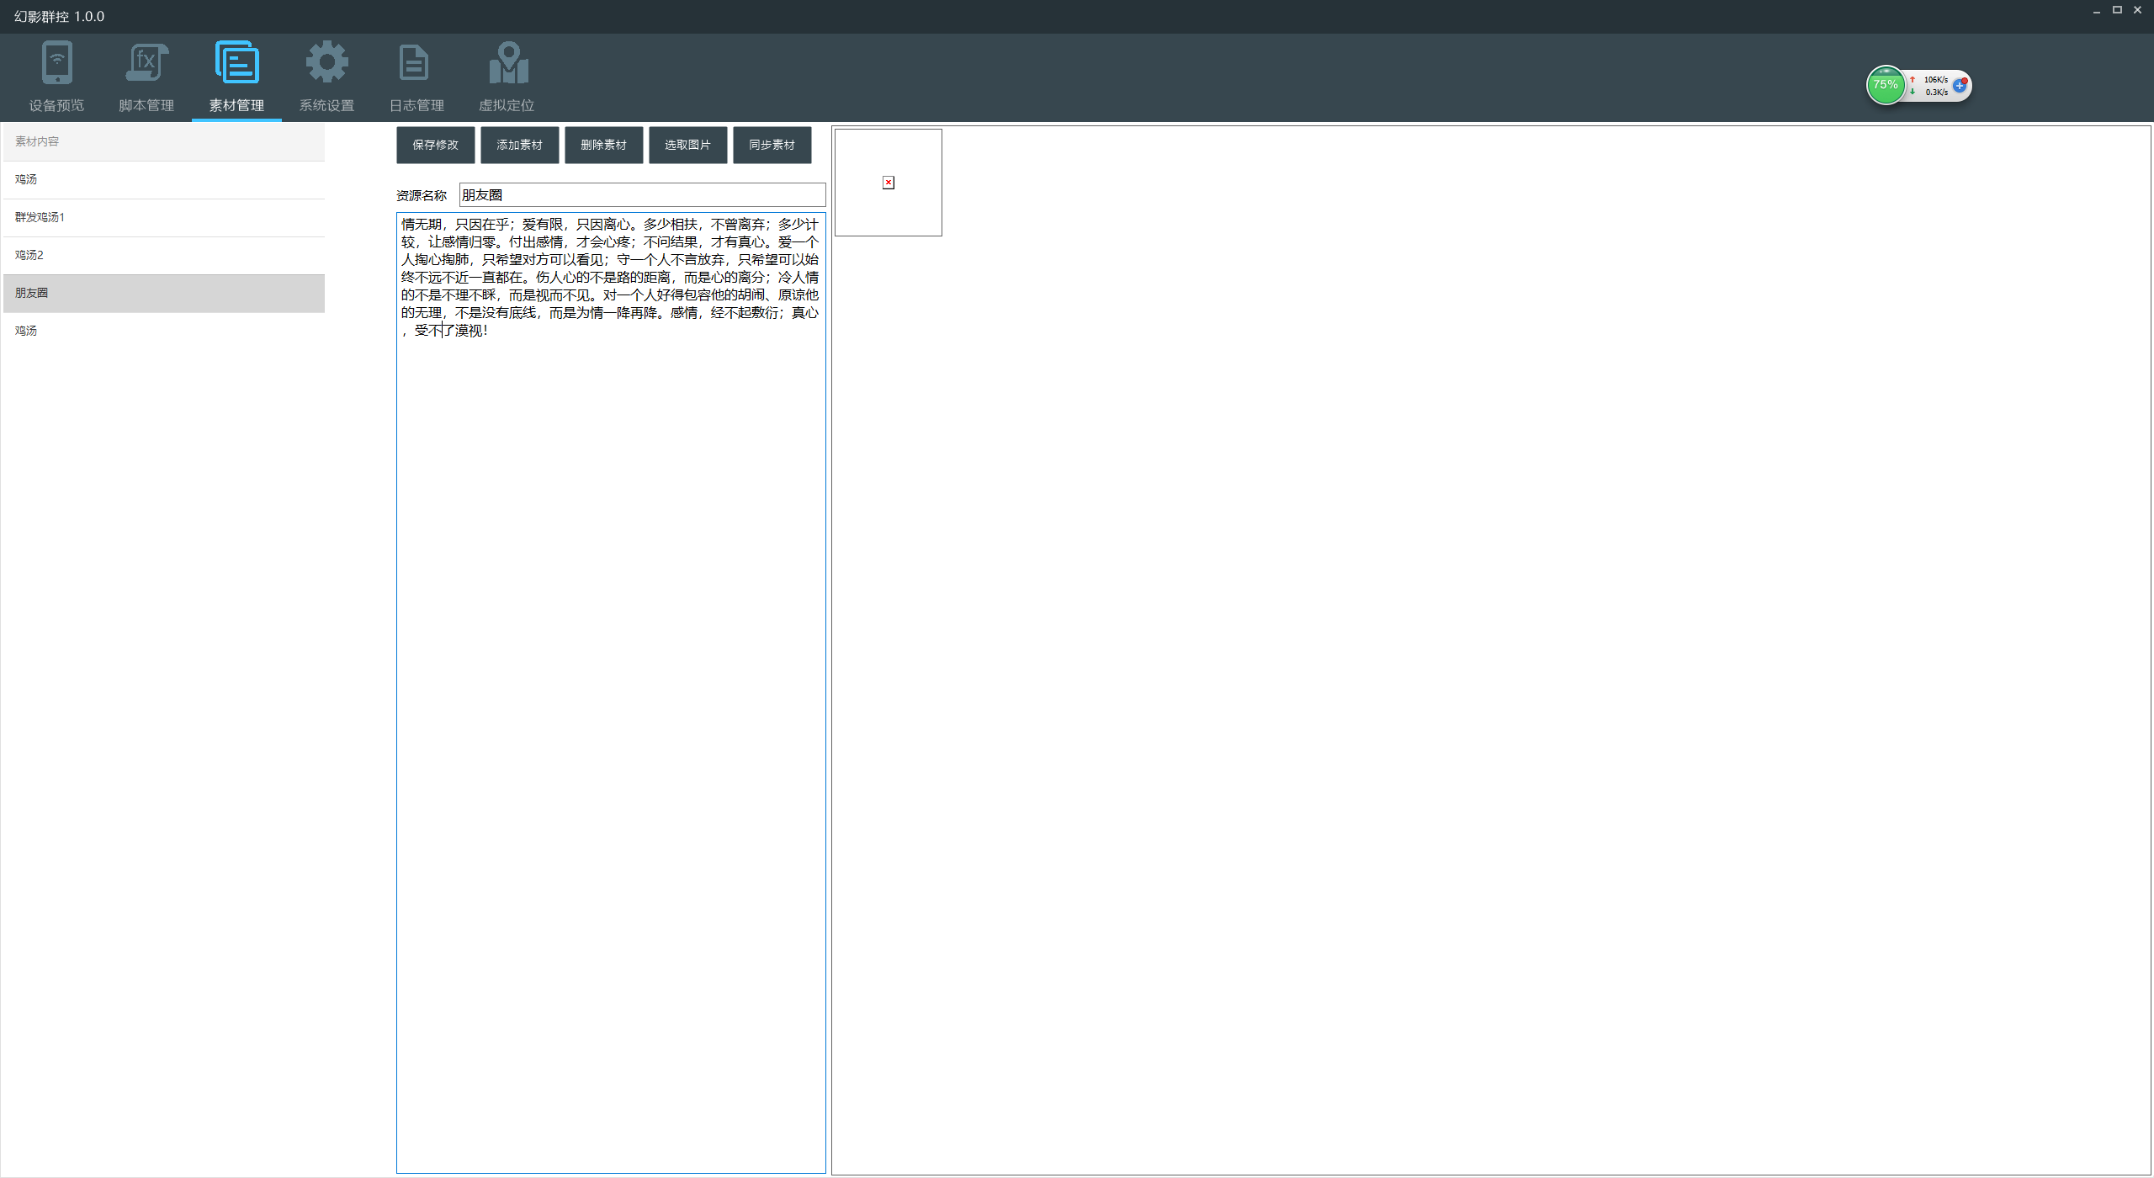The image size is (2154, 1178).
Task: Click the 素材内容 list header
Action: [164, 141]
